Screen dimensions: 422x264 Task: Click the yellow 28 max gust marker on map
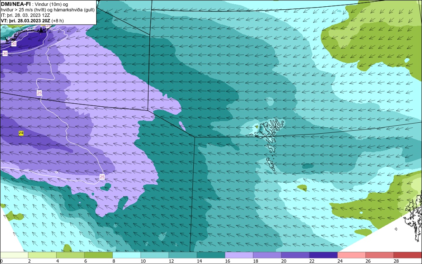click(21, 133)
